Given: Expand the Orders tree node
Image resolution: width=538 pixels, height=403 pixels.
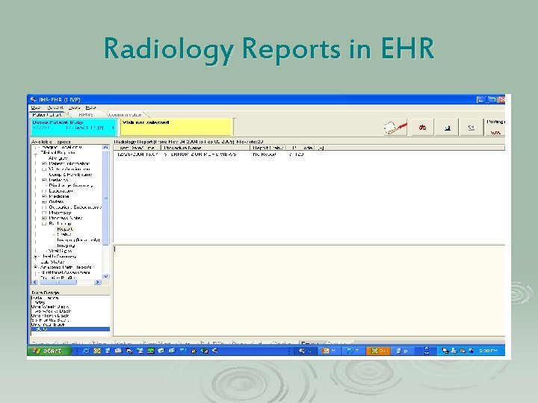Looking at the screenshot, I should tap(44, 201).
